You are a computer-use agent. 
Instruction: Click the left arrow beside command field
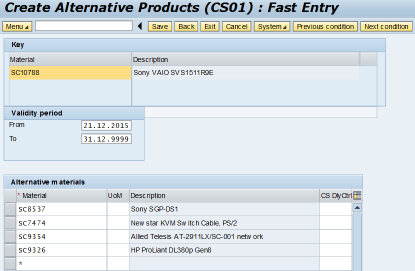click(139, 26)
